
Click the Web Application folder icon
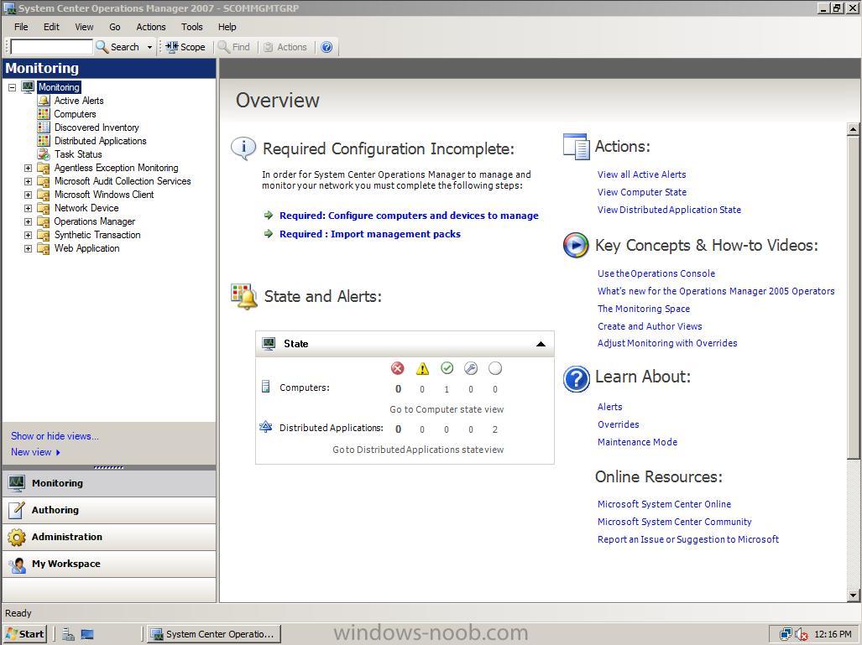[x=44, y=248]
